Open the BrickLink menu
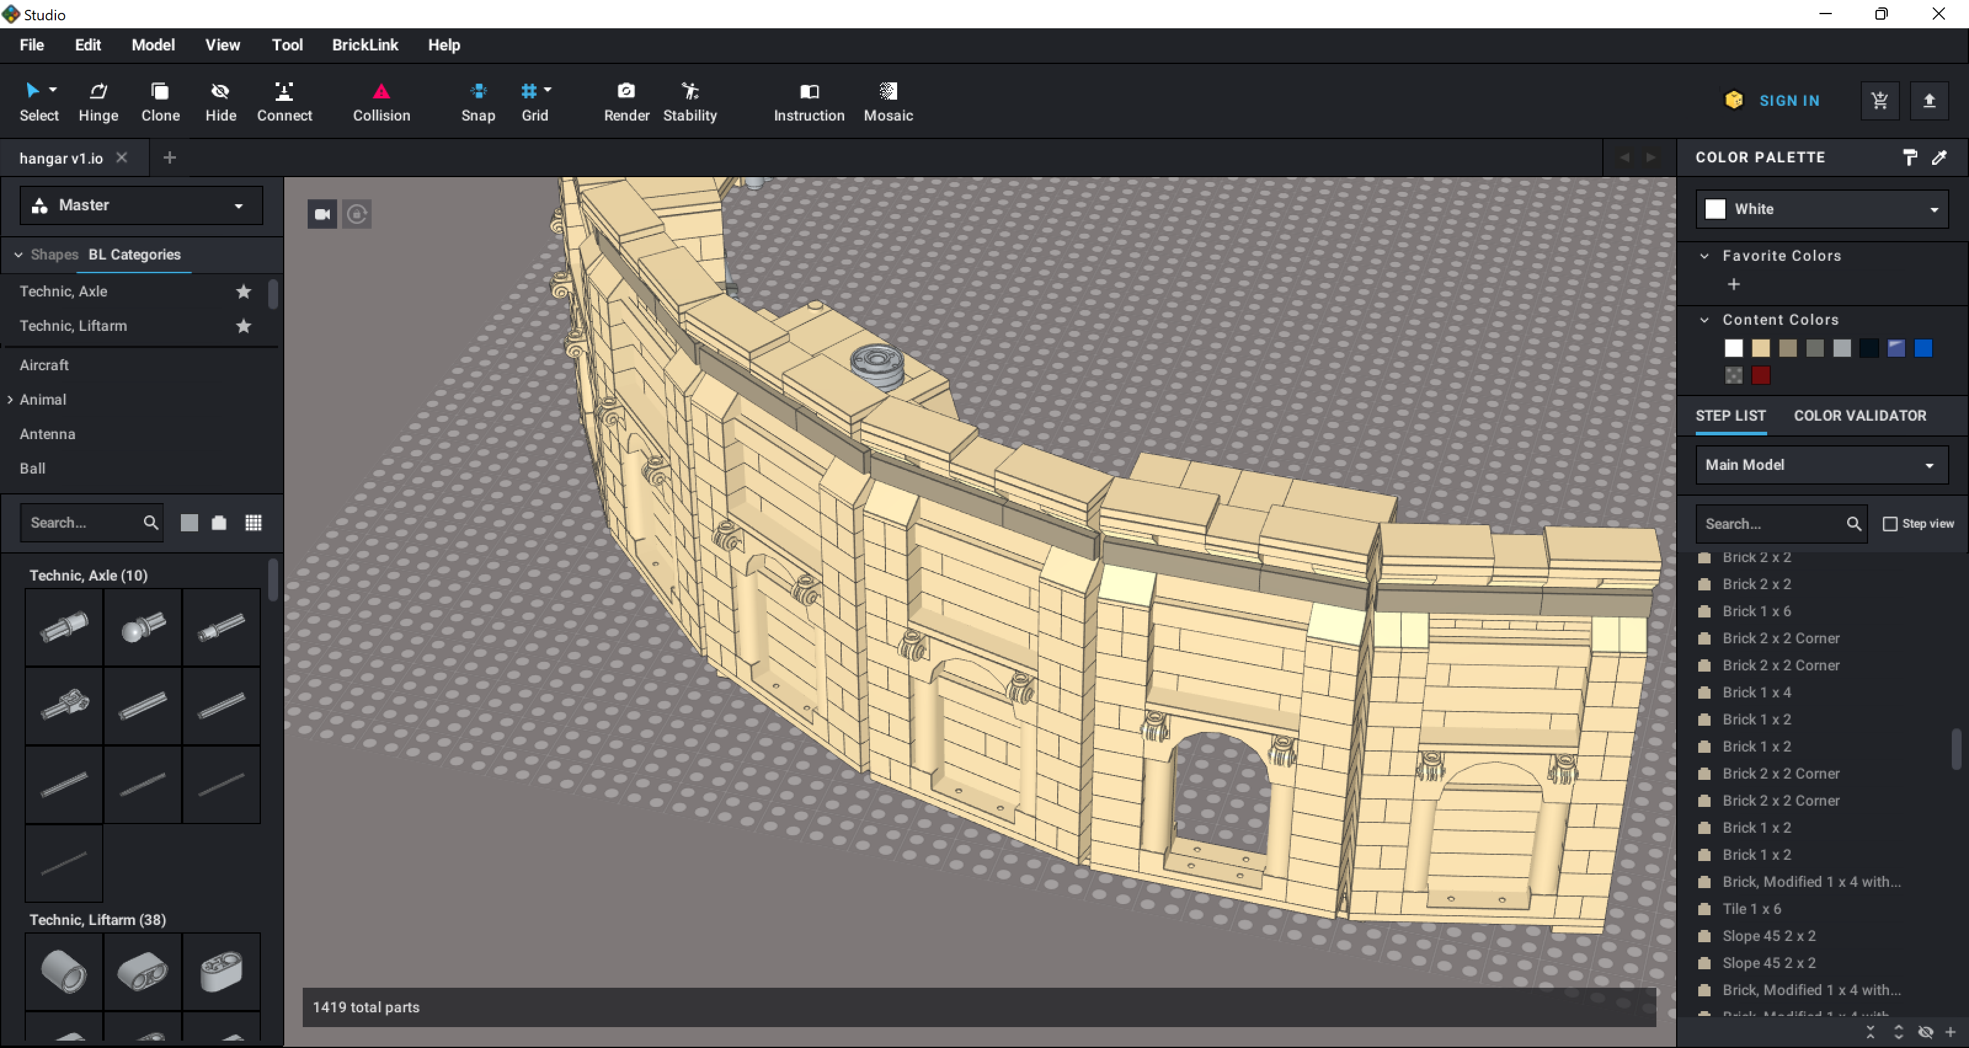This screenshot has height=1048, width=1969. click(365, 45)
